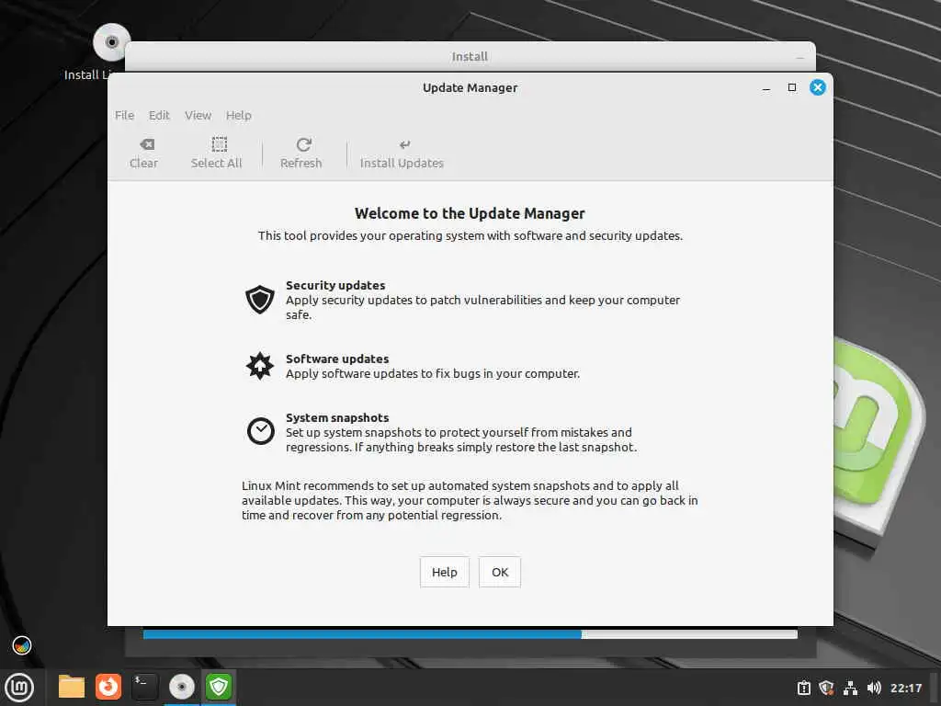The image size is (941, 706).
Task: Open the View menu
Action: click(198, 115)
